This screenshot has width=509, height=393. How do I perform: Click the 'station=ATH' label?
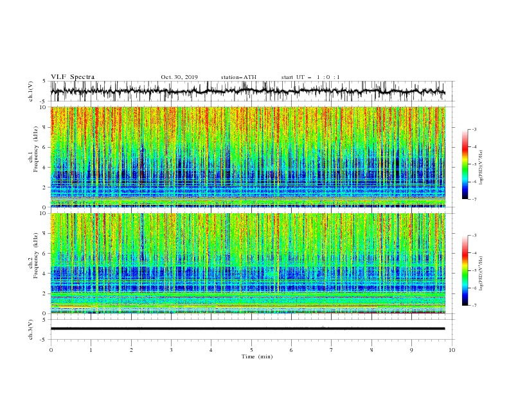coord(238,77)
